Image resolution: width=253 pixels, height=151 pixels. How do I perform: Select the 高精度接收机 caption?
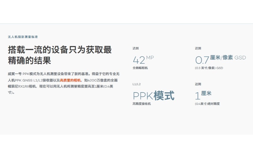click(x=142, y=104)
